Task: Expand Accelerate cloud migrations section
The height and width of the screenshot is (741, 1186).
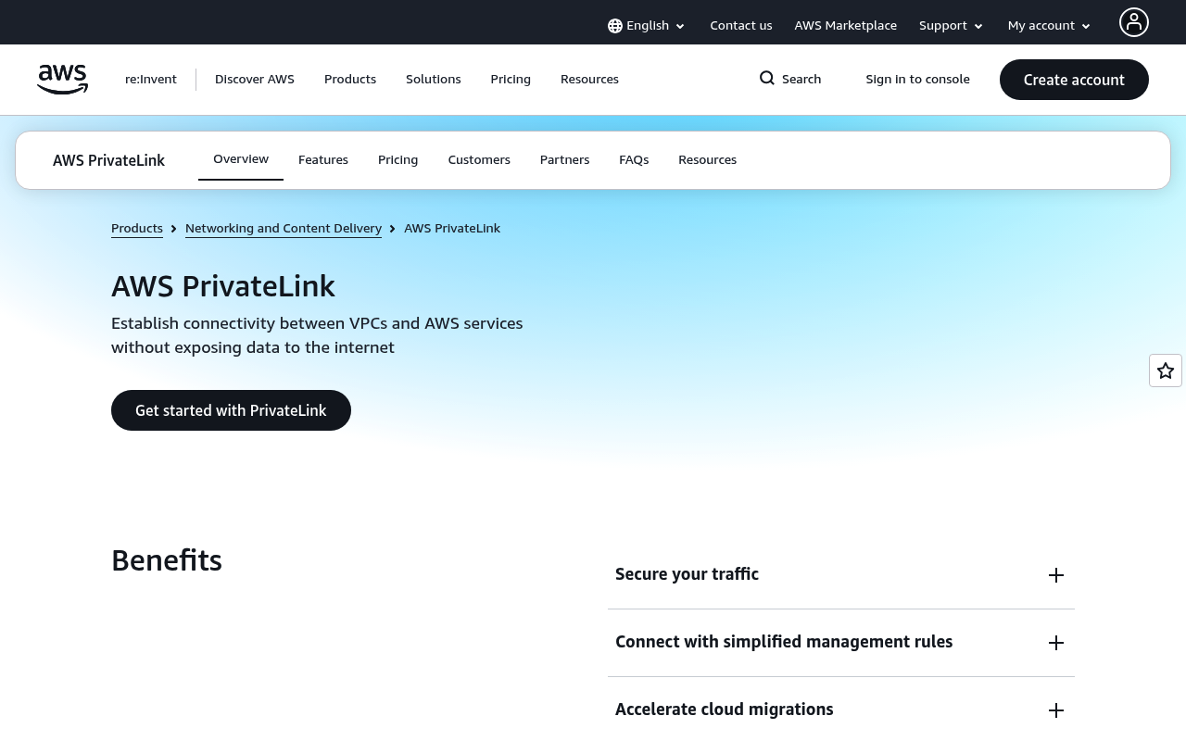Action: 841,710
